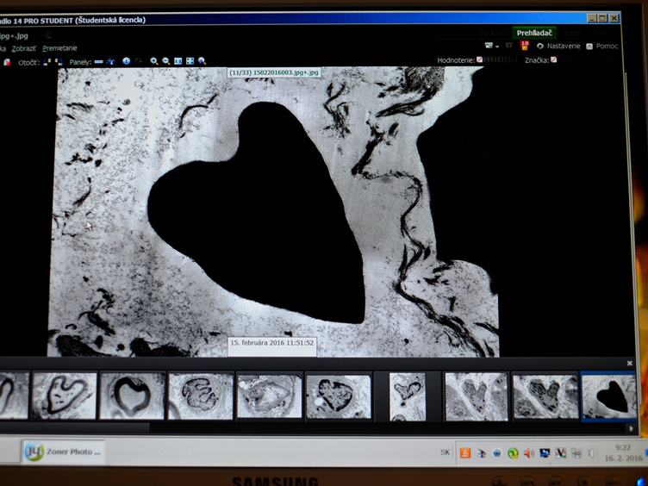
Task: Open the Pomoc help link
Action: coord(606,46)
